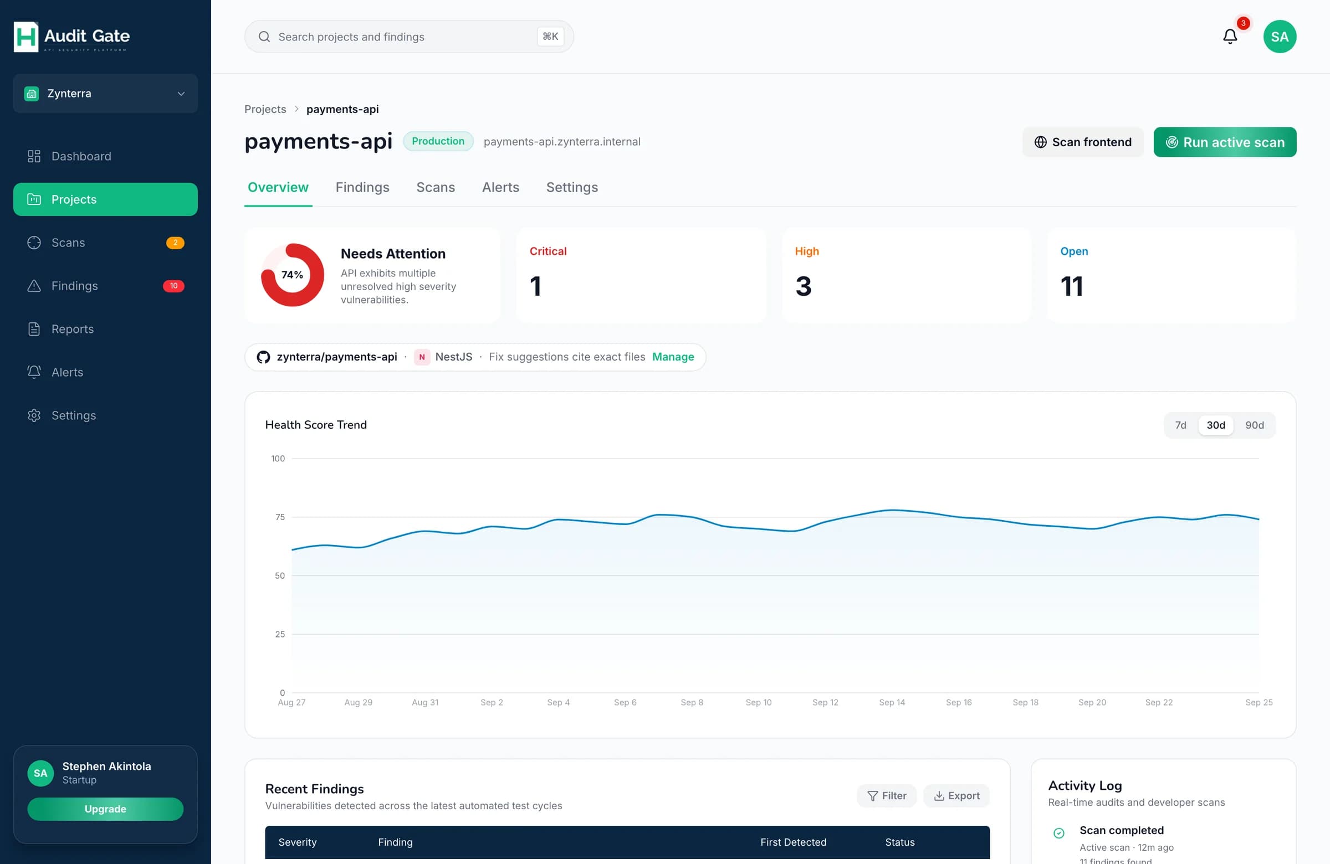Click the Open findings count card
1330x864 pixels.
1172,275
